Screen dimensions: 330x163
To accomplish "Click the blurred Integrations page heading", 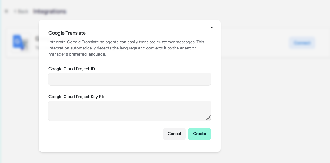I will [50, 12].
